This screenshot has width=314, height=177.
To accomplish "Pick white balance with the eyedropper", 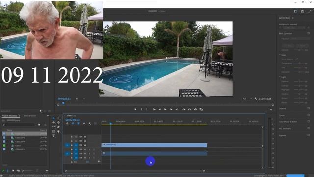I will pyautogui.click(x=297, y=59).
